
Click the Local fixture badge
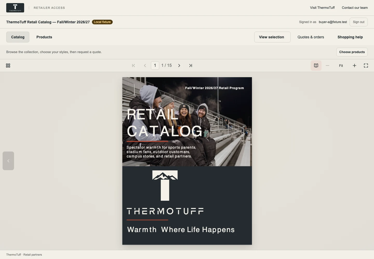(102, 22)
